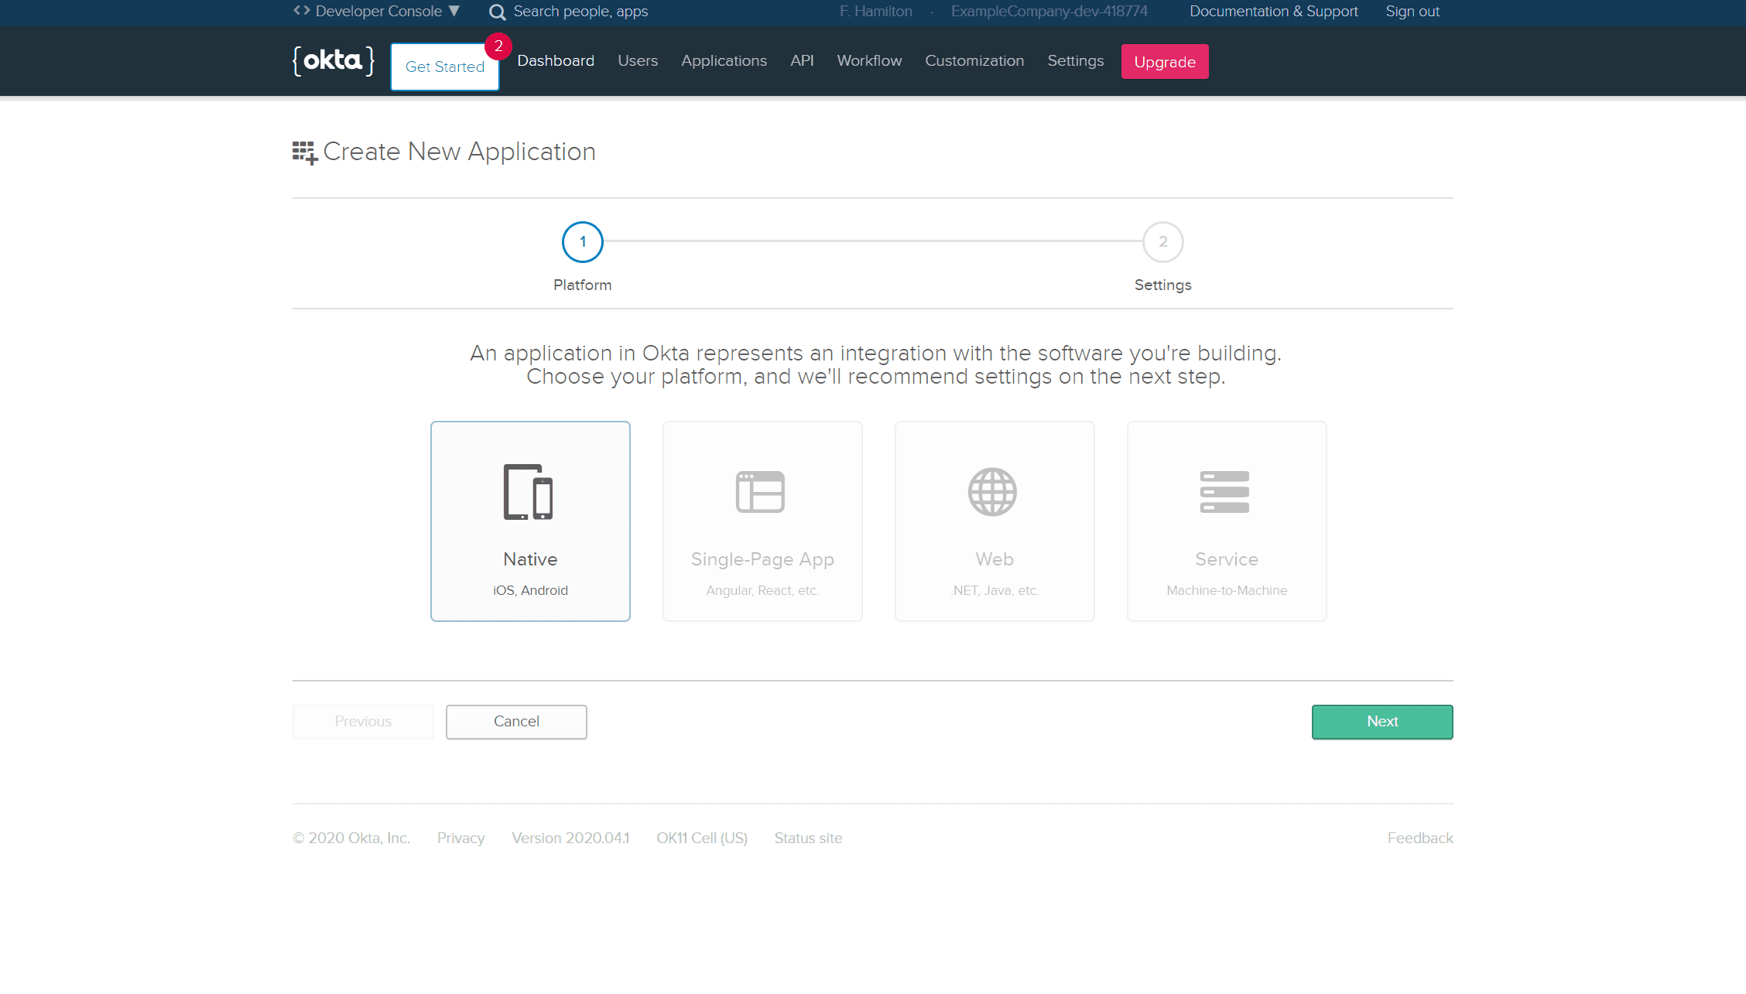This screenshot has height=994, width=1746.
Task: Select the Service Machine-to-Machine platform card
Action: pyautogui.click(x=1227, y=521)
